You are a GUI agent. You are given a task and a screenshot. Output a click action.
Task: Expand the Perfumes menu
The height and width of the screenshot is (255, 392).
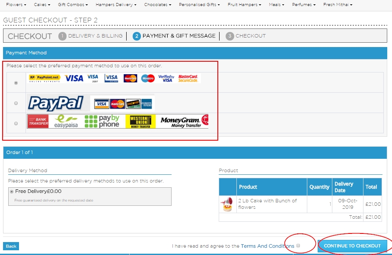coord(304,4)
